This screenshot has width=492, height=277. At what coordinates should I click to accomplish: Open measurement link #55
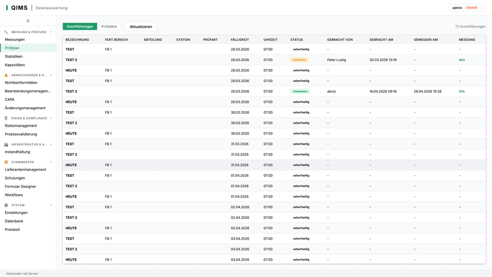[x=462, y=91]
